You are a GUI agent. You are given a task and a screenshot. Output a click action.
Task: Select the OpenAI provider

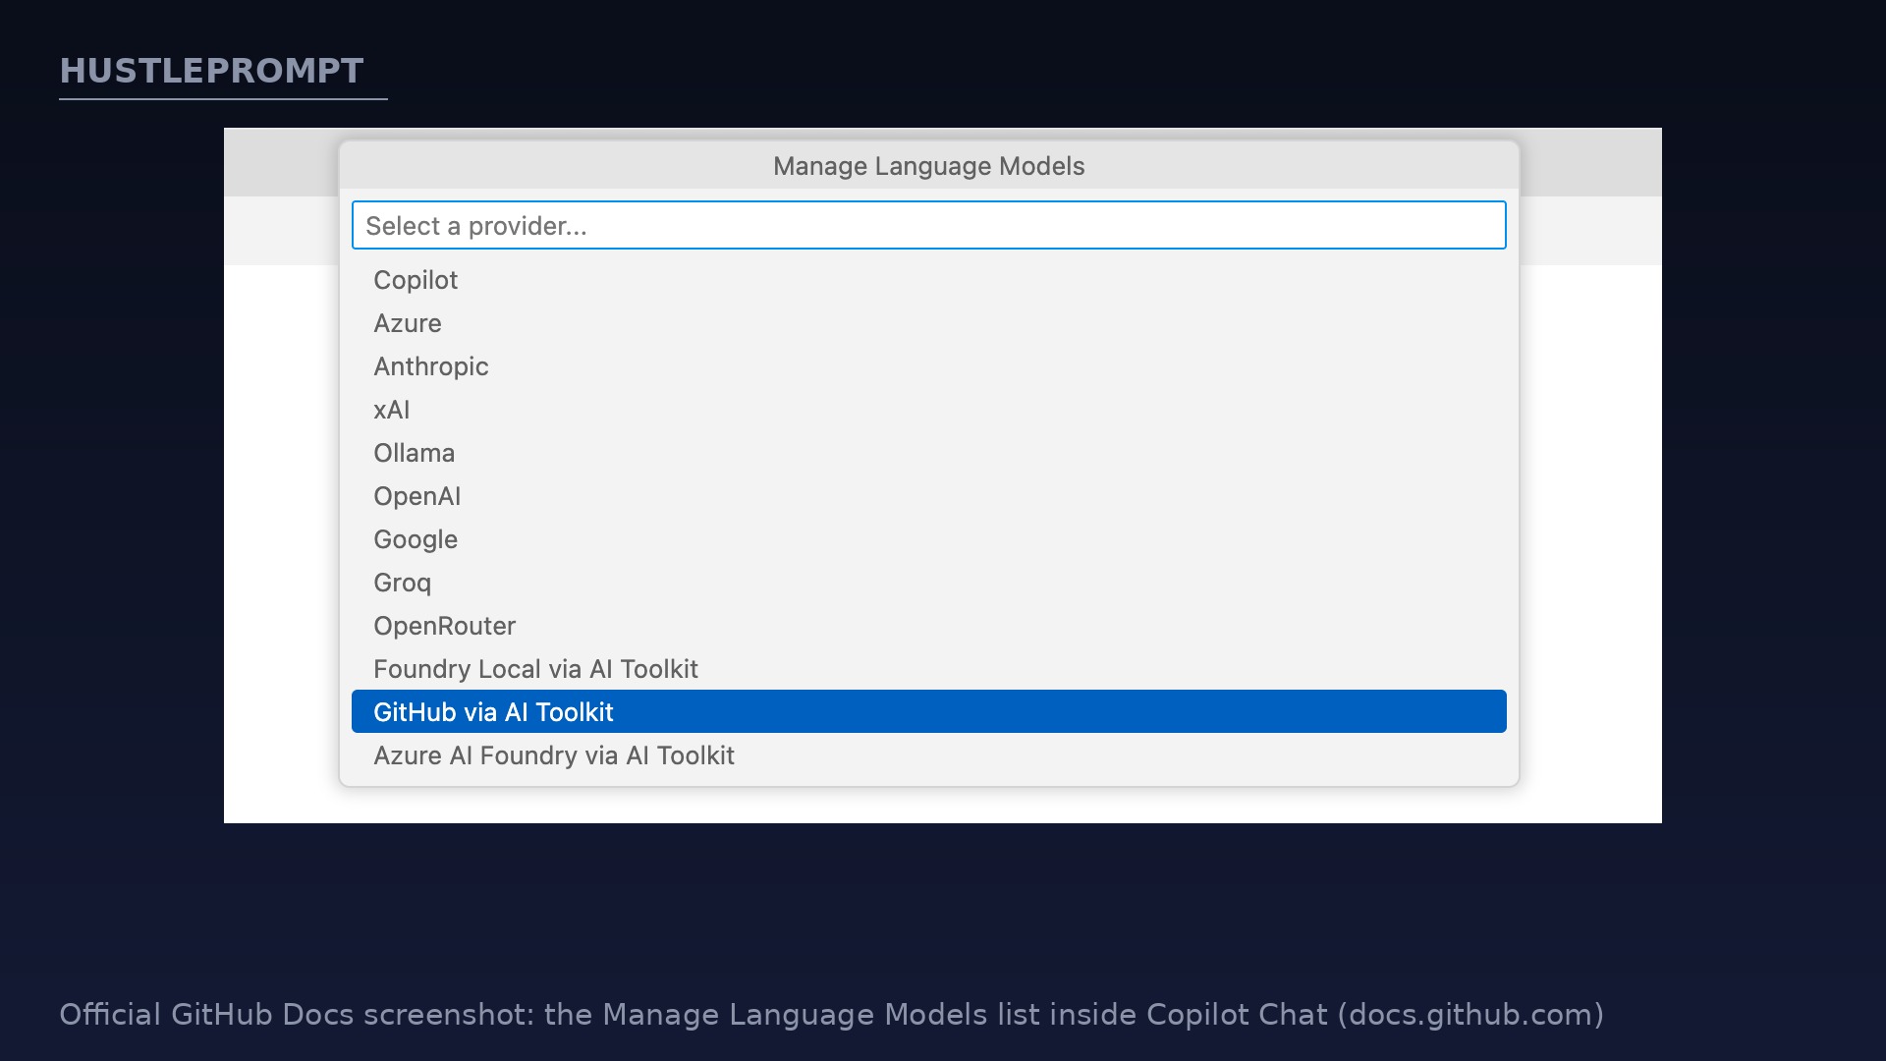(x=928, y=496)
